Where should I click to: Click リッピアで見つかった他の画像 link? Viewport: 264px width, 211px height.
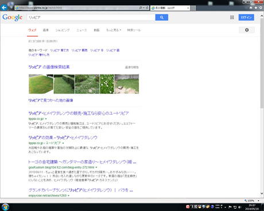pos(51,100)
